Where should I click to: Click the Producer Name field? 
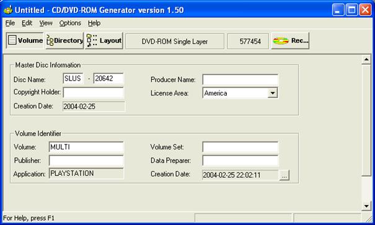tap(240, 79)
